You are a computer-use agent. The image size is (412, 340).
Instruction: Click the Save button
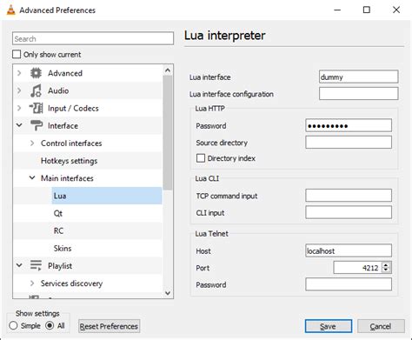(x=329, y=326)
